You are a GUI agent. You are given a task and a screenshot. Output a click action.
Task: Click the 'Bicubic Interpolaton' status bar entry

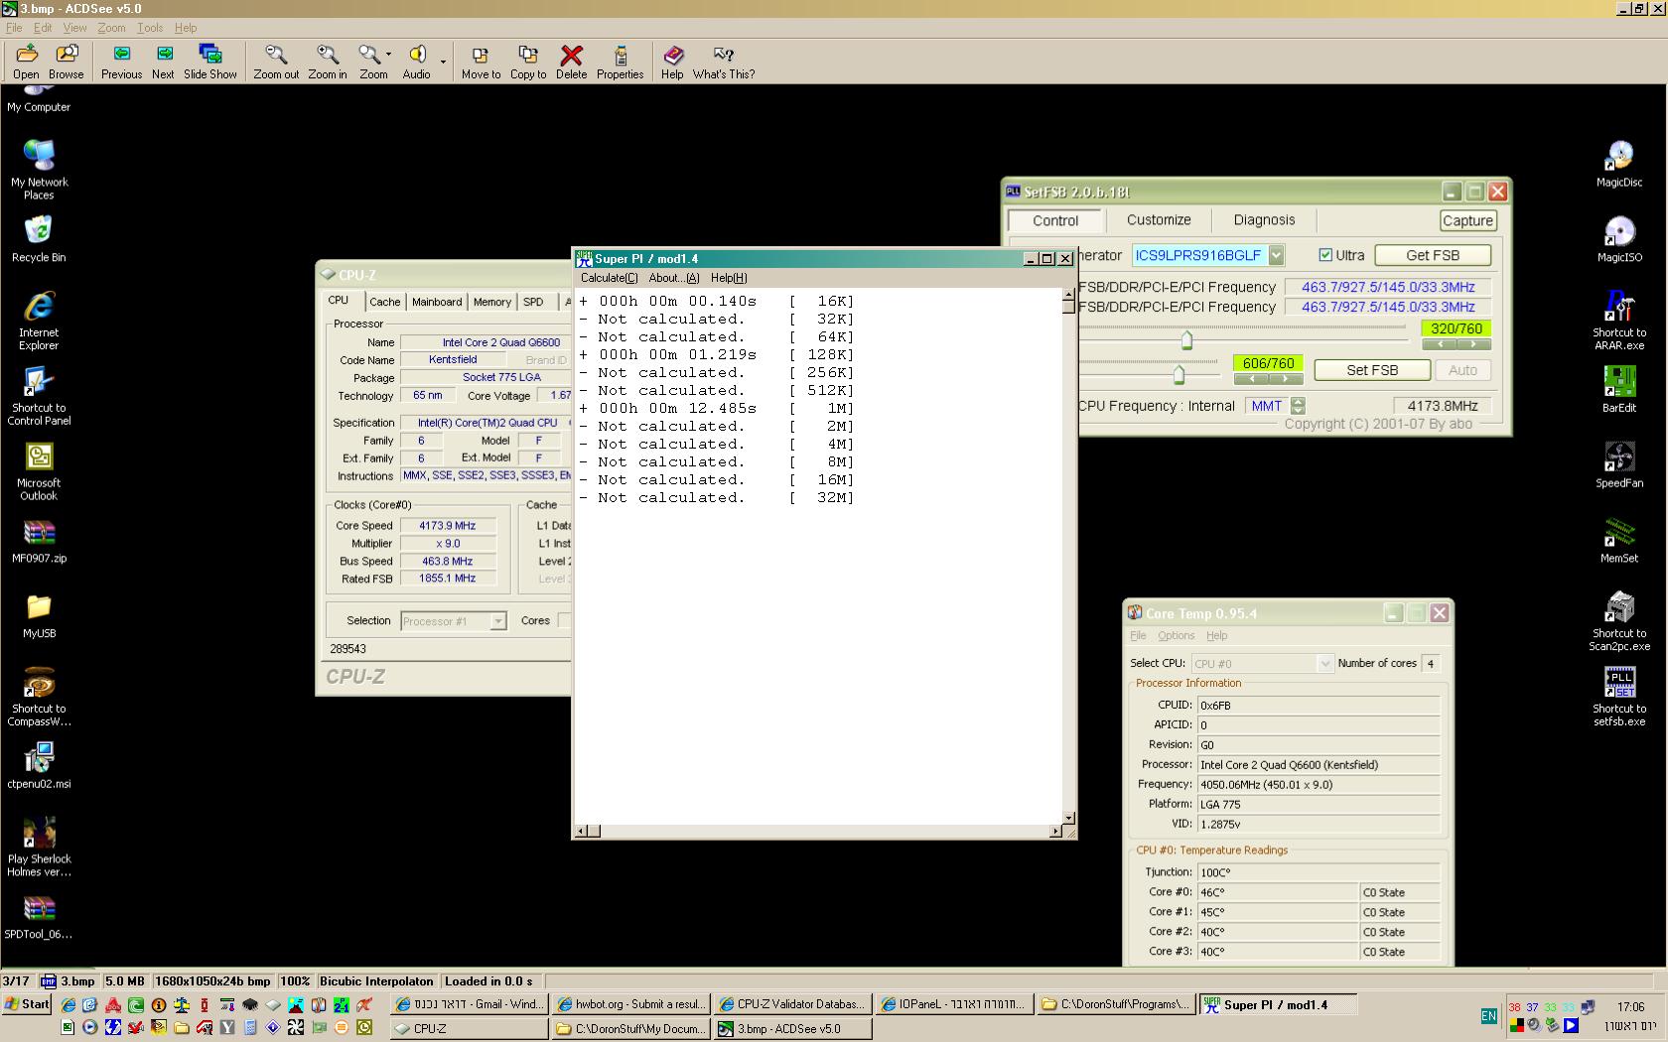pyautogui.click(x=376, y=981)
